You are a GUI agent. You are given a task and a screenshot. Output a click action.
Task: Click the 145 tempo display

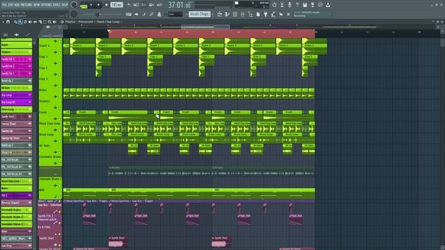click(116, 5)
